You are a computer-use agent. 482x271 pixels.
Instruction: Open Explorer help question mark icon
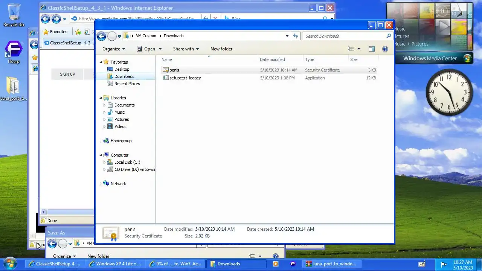pyautogui.click(x=385, y=49)
